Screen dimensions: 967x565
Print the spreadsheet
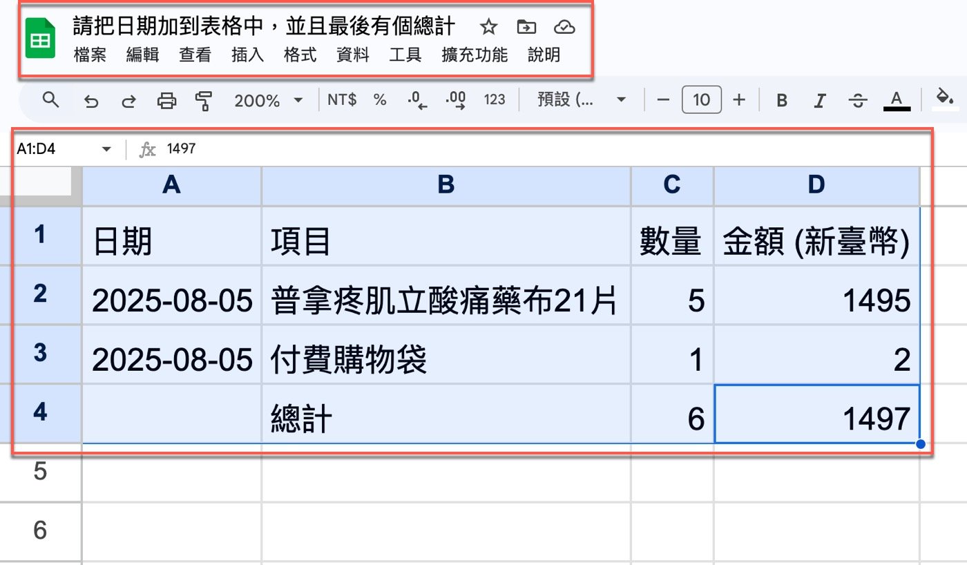[166, 101]
